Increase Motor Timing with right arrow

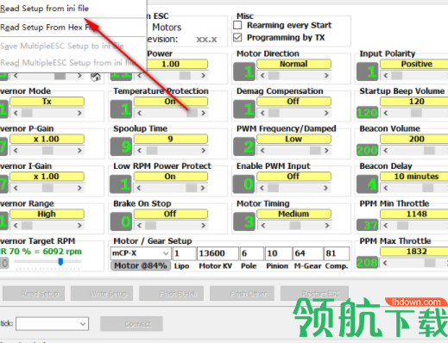327,226
